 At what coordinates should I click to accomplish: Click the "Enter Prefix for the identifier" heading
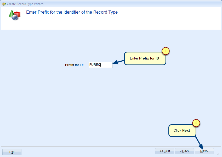tap(72, 12)
